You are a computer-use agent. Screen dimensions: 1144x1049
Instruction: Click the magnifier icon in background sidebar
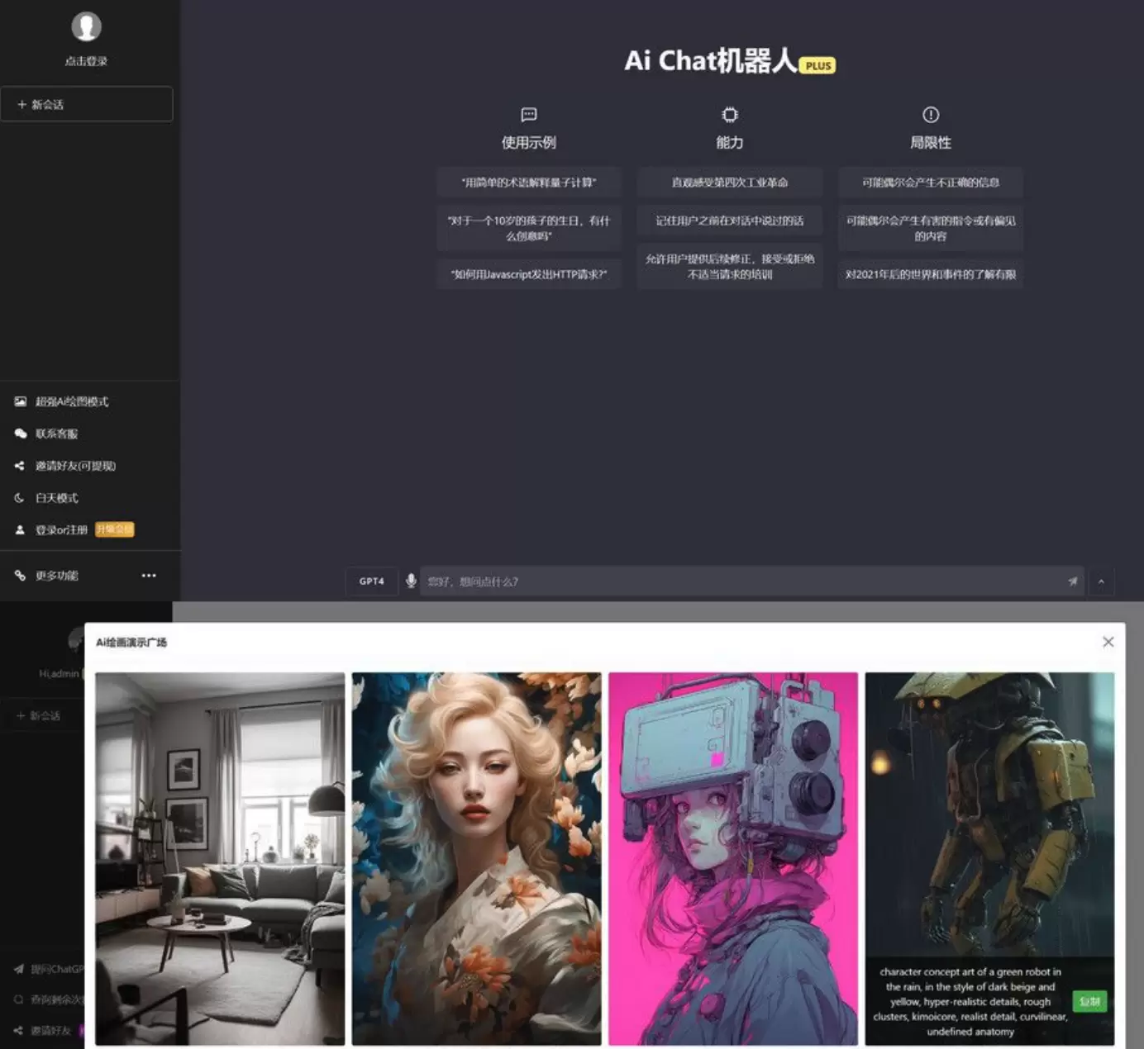(19, 999)
